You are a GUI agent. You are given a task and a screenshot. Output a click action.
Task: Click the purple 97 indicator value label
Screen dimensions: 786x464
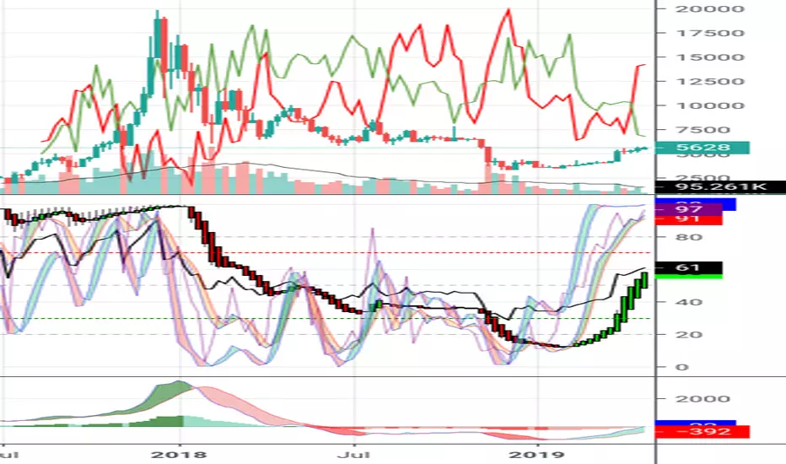pyautogui.click(x=689, y=209)
